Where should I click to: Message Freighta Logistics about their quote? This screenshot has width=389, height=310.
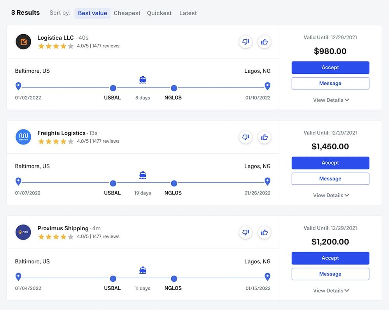[x=330, y=179]
